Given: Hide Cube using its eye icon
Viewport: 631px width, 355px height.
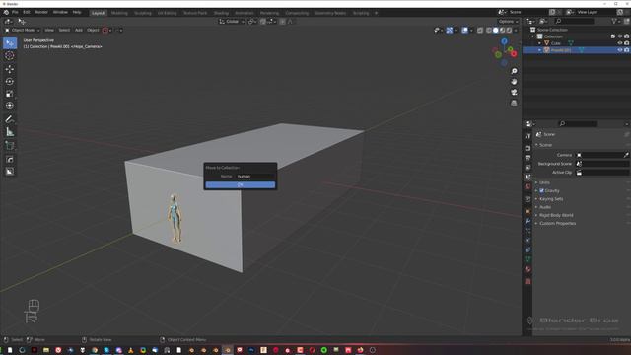Looking at the screenshot, I should coord(620,43).
